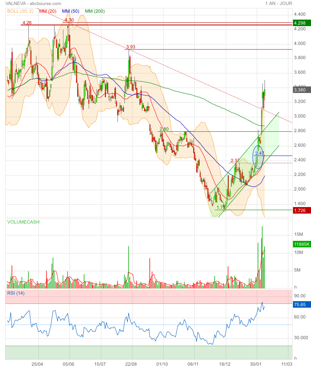
Task: Click the 30.000 RSI axis label
Action: (x=301, y=338)
